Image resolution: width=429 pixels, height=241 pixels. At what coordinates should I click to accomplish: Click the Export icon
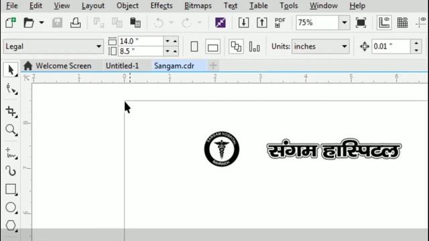point(261,23)
